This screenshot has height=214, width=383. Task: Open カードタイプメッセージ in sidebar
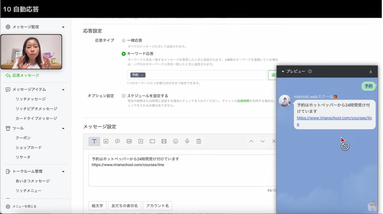(x=36, y=118)
